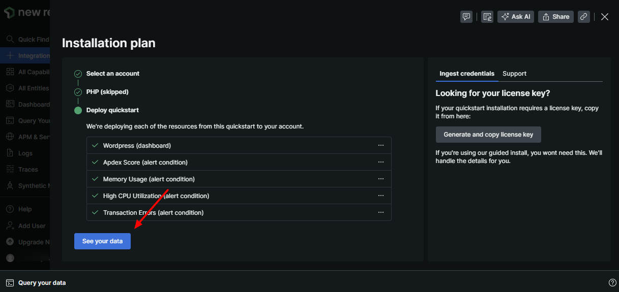
Task: Open Query Your Data sidebar item
Action: (25, 121)
